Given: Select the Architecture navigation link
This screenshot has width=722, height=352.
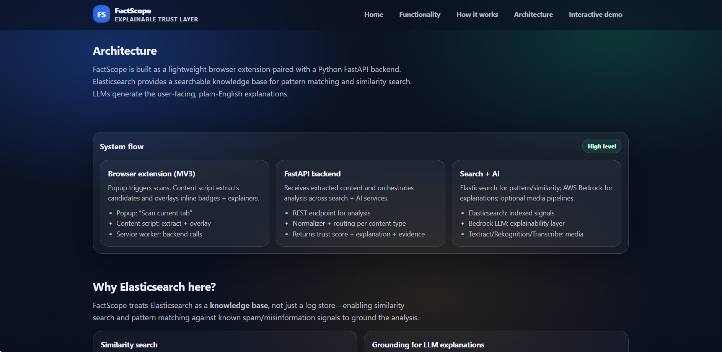Looking at the screenshot, I should pos(533,14).
